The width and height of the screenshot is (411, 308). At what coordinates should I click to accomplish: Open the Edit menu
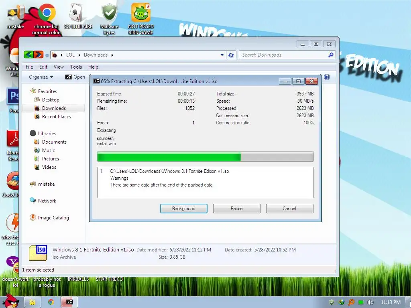43,67
